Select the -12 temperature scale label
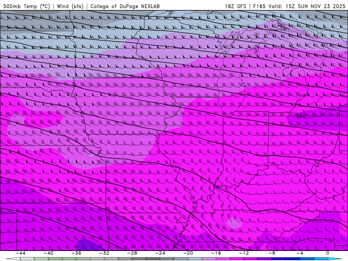348x261 pixels. pos(244,253)
